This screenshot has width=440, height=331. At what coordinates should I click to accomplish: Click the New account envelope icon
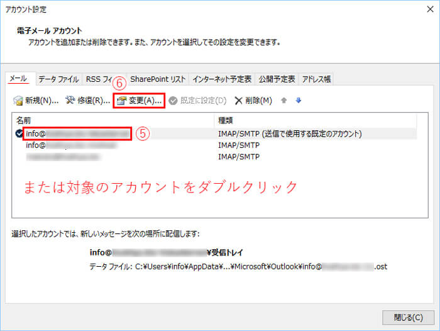click(x=18, y=101)
